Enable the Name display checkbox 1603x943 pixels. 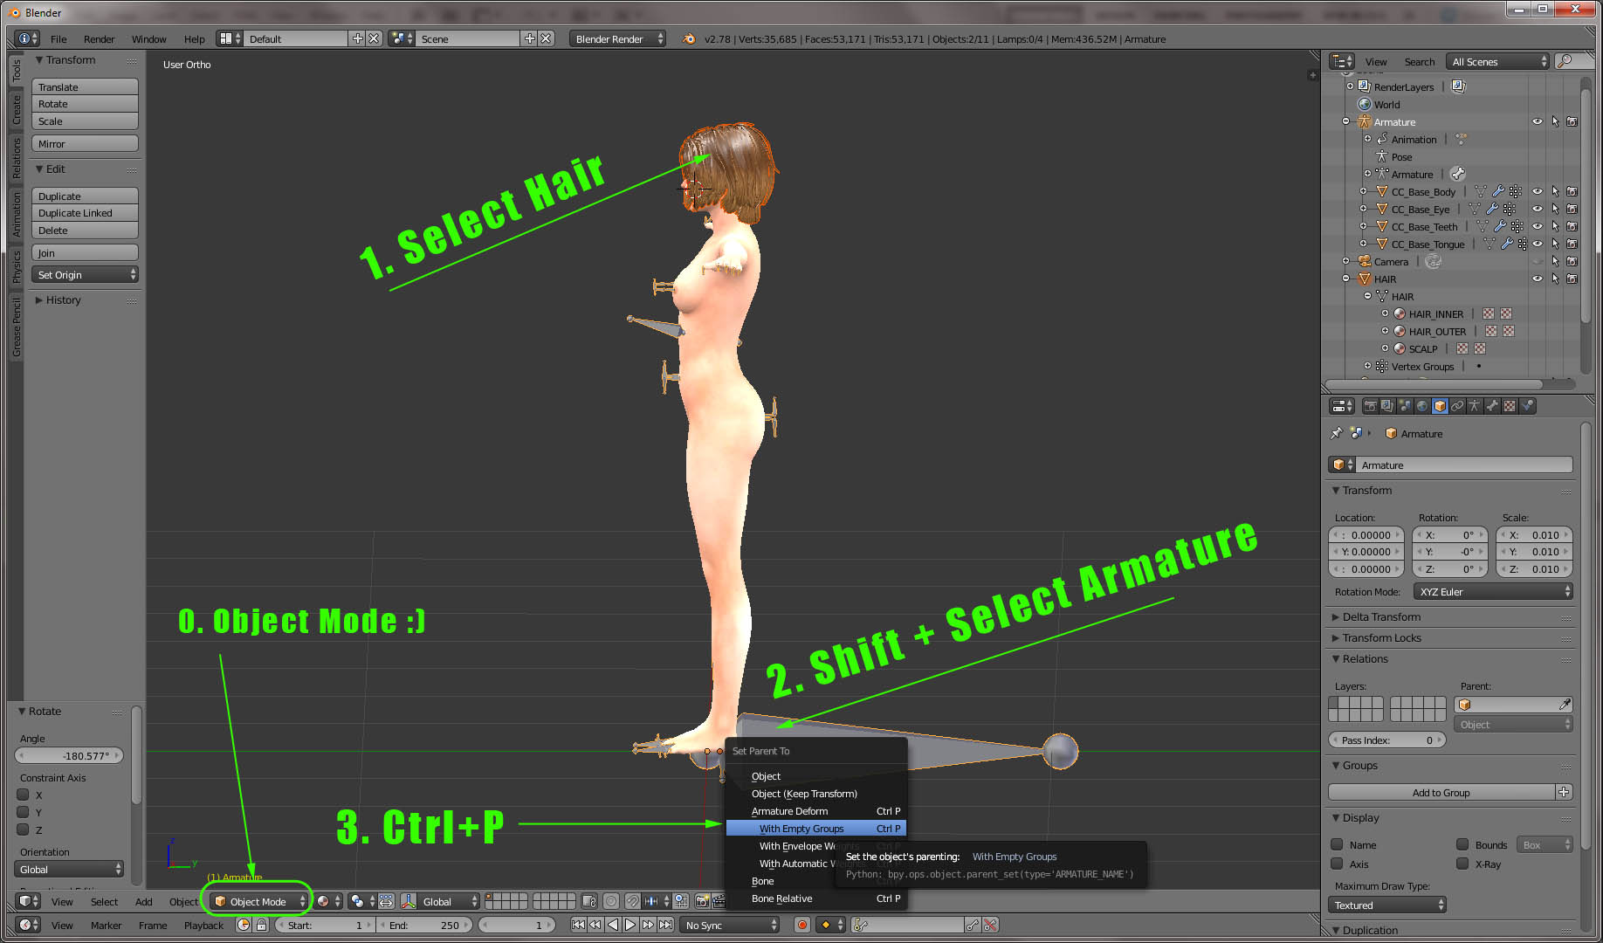1337,844
